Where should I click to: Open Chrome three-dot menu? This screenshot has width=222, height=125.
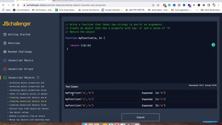(219, 5)
